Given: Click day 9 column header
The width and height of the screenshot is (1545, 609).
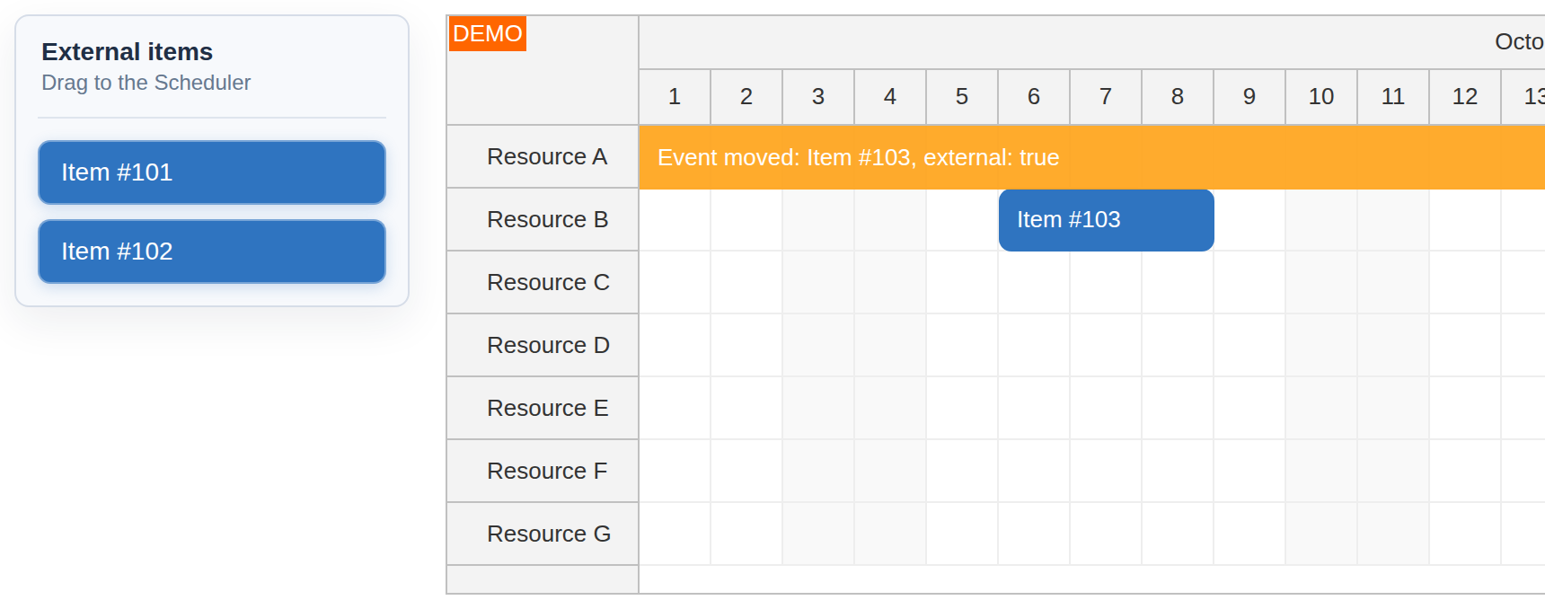Looking at the screenshot, I should pos(1249,97).
